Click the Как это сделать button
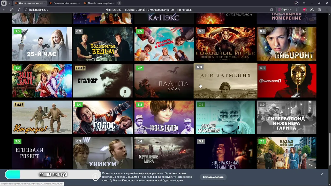331x186 pixels. tap(213, 177)
